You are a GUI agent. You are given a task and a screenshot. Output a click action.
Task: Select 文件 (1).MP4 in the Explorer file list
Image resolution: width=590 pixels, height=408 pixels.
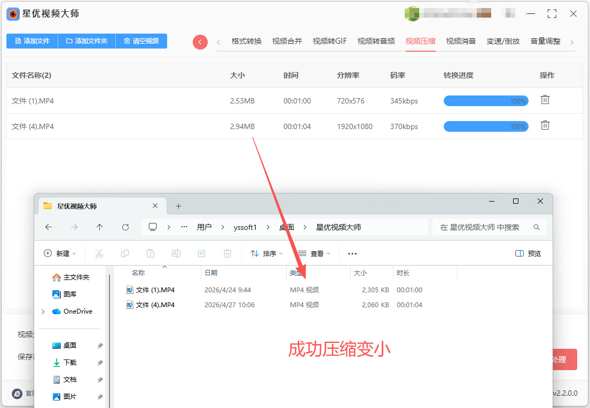point(155,290)
